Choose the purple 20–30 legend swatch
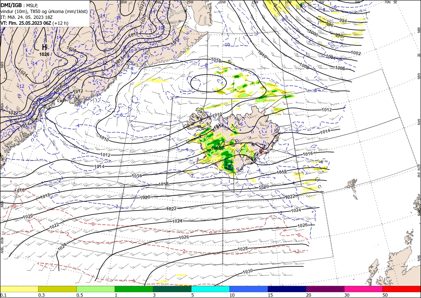Image resolution: width=421 pixels, height=298 pixels. [325, 289]
